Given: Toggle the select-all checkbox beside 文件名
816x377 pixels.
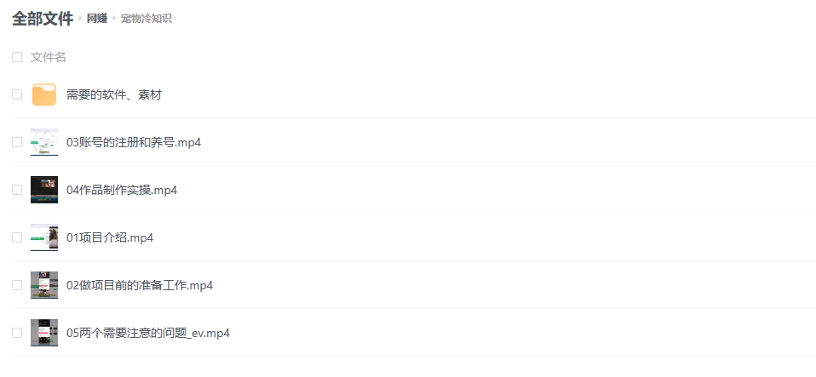Looking at the screenshot, I should click(x=17, y=57).
